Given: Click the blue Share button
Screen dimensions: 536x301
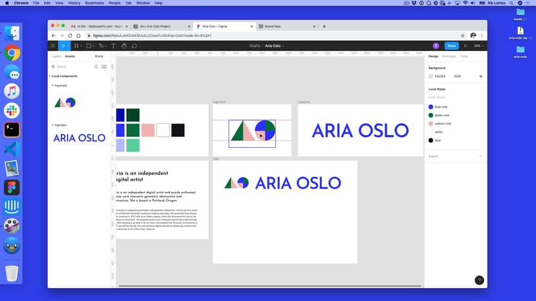Looking at the screenshot, I should click(451, 46).
